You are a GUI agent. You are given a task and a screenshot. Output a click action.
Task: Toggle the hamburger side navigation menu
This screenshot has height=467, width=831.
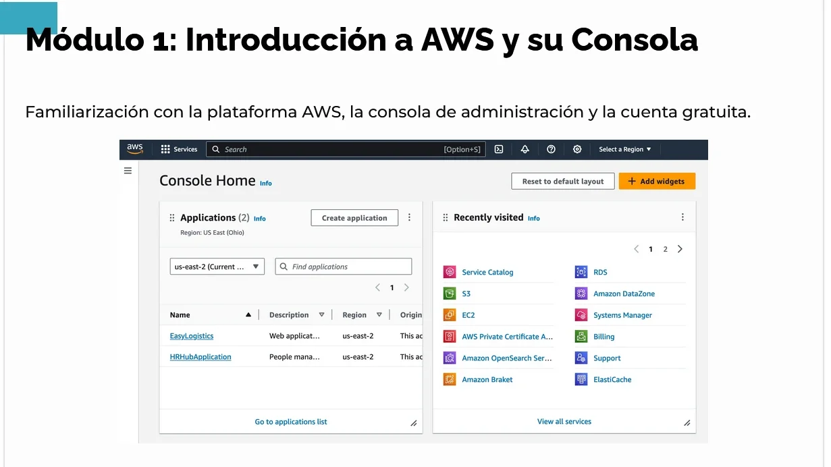pyautogui.click(x=128, y=171)
